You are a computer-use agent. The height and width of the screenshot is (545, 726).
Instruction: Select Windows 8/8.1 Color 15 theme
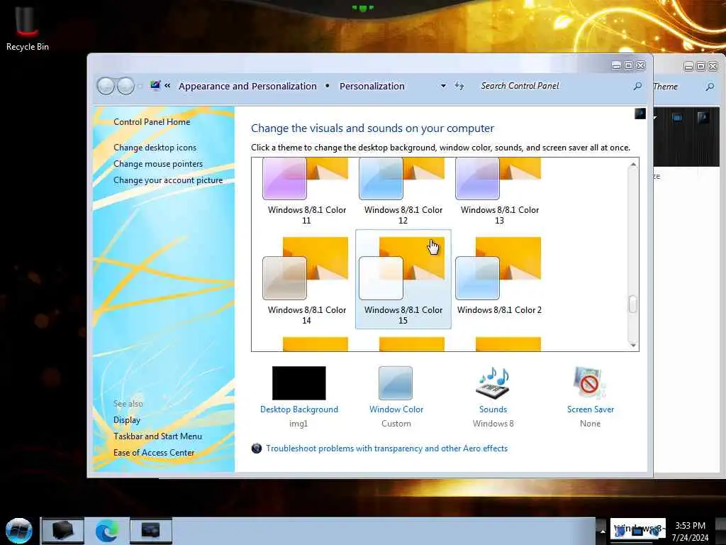coord(403,280)
